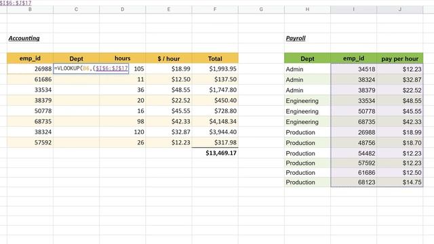The width and height of the screenshot is (434, 244).
Task: Click the $I$6:$J$17 range reference tooltip
Action: [x=16, y=3]
